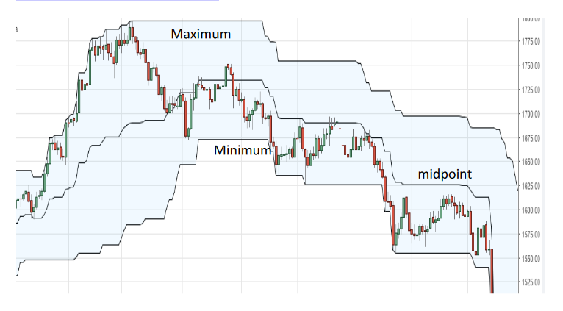Select the 1575.00 price axis label

click(531, 235)
